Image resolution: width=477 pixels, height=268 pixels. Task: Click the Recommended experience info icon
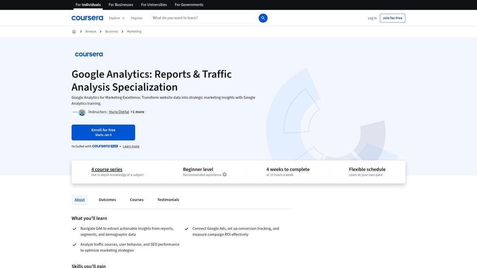[x=224, y=175]
